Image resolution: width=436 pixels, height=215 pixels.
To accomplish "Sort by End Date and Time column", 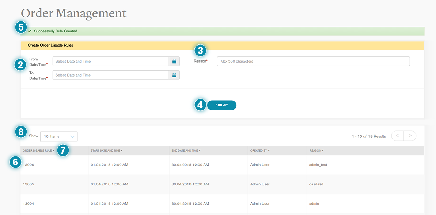I will [x=186, y=150].
